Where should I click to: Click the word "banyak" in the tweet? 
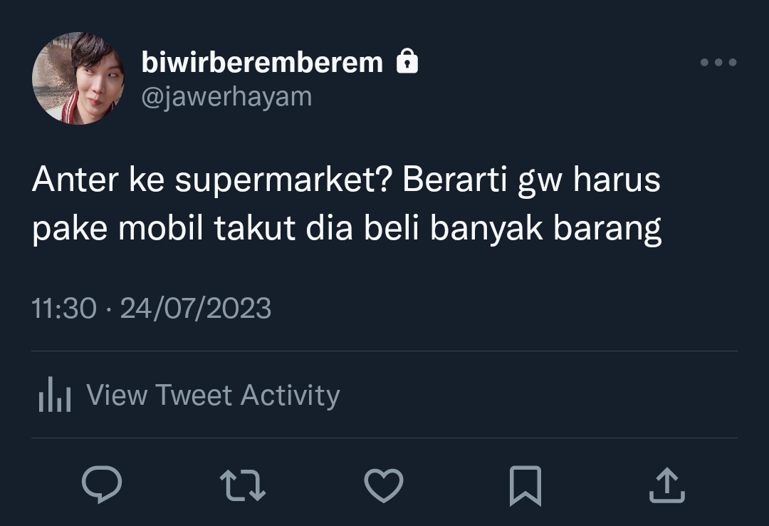tap(486, 230)
